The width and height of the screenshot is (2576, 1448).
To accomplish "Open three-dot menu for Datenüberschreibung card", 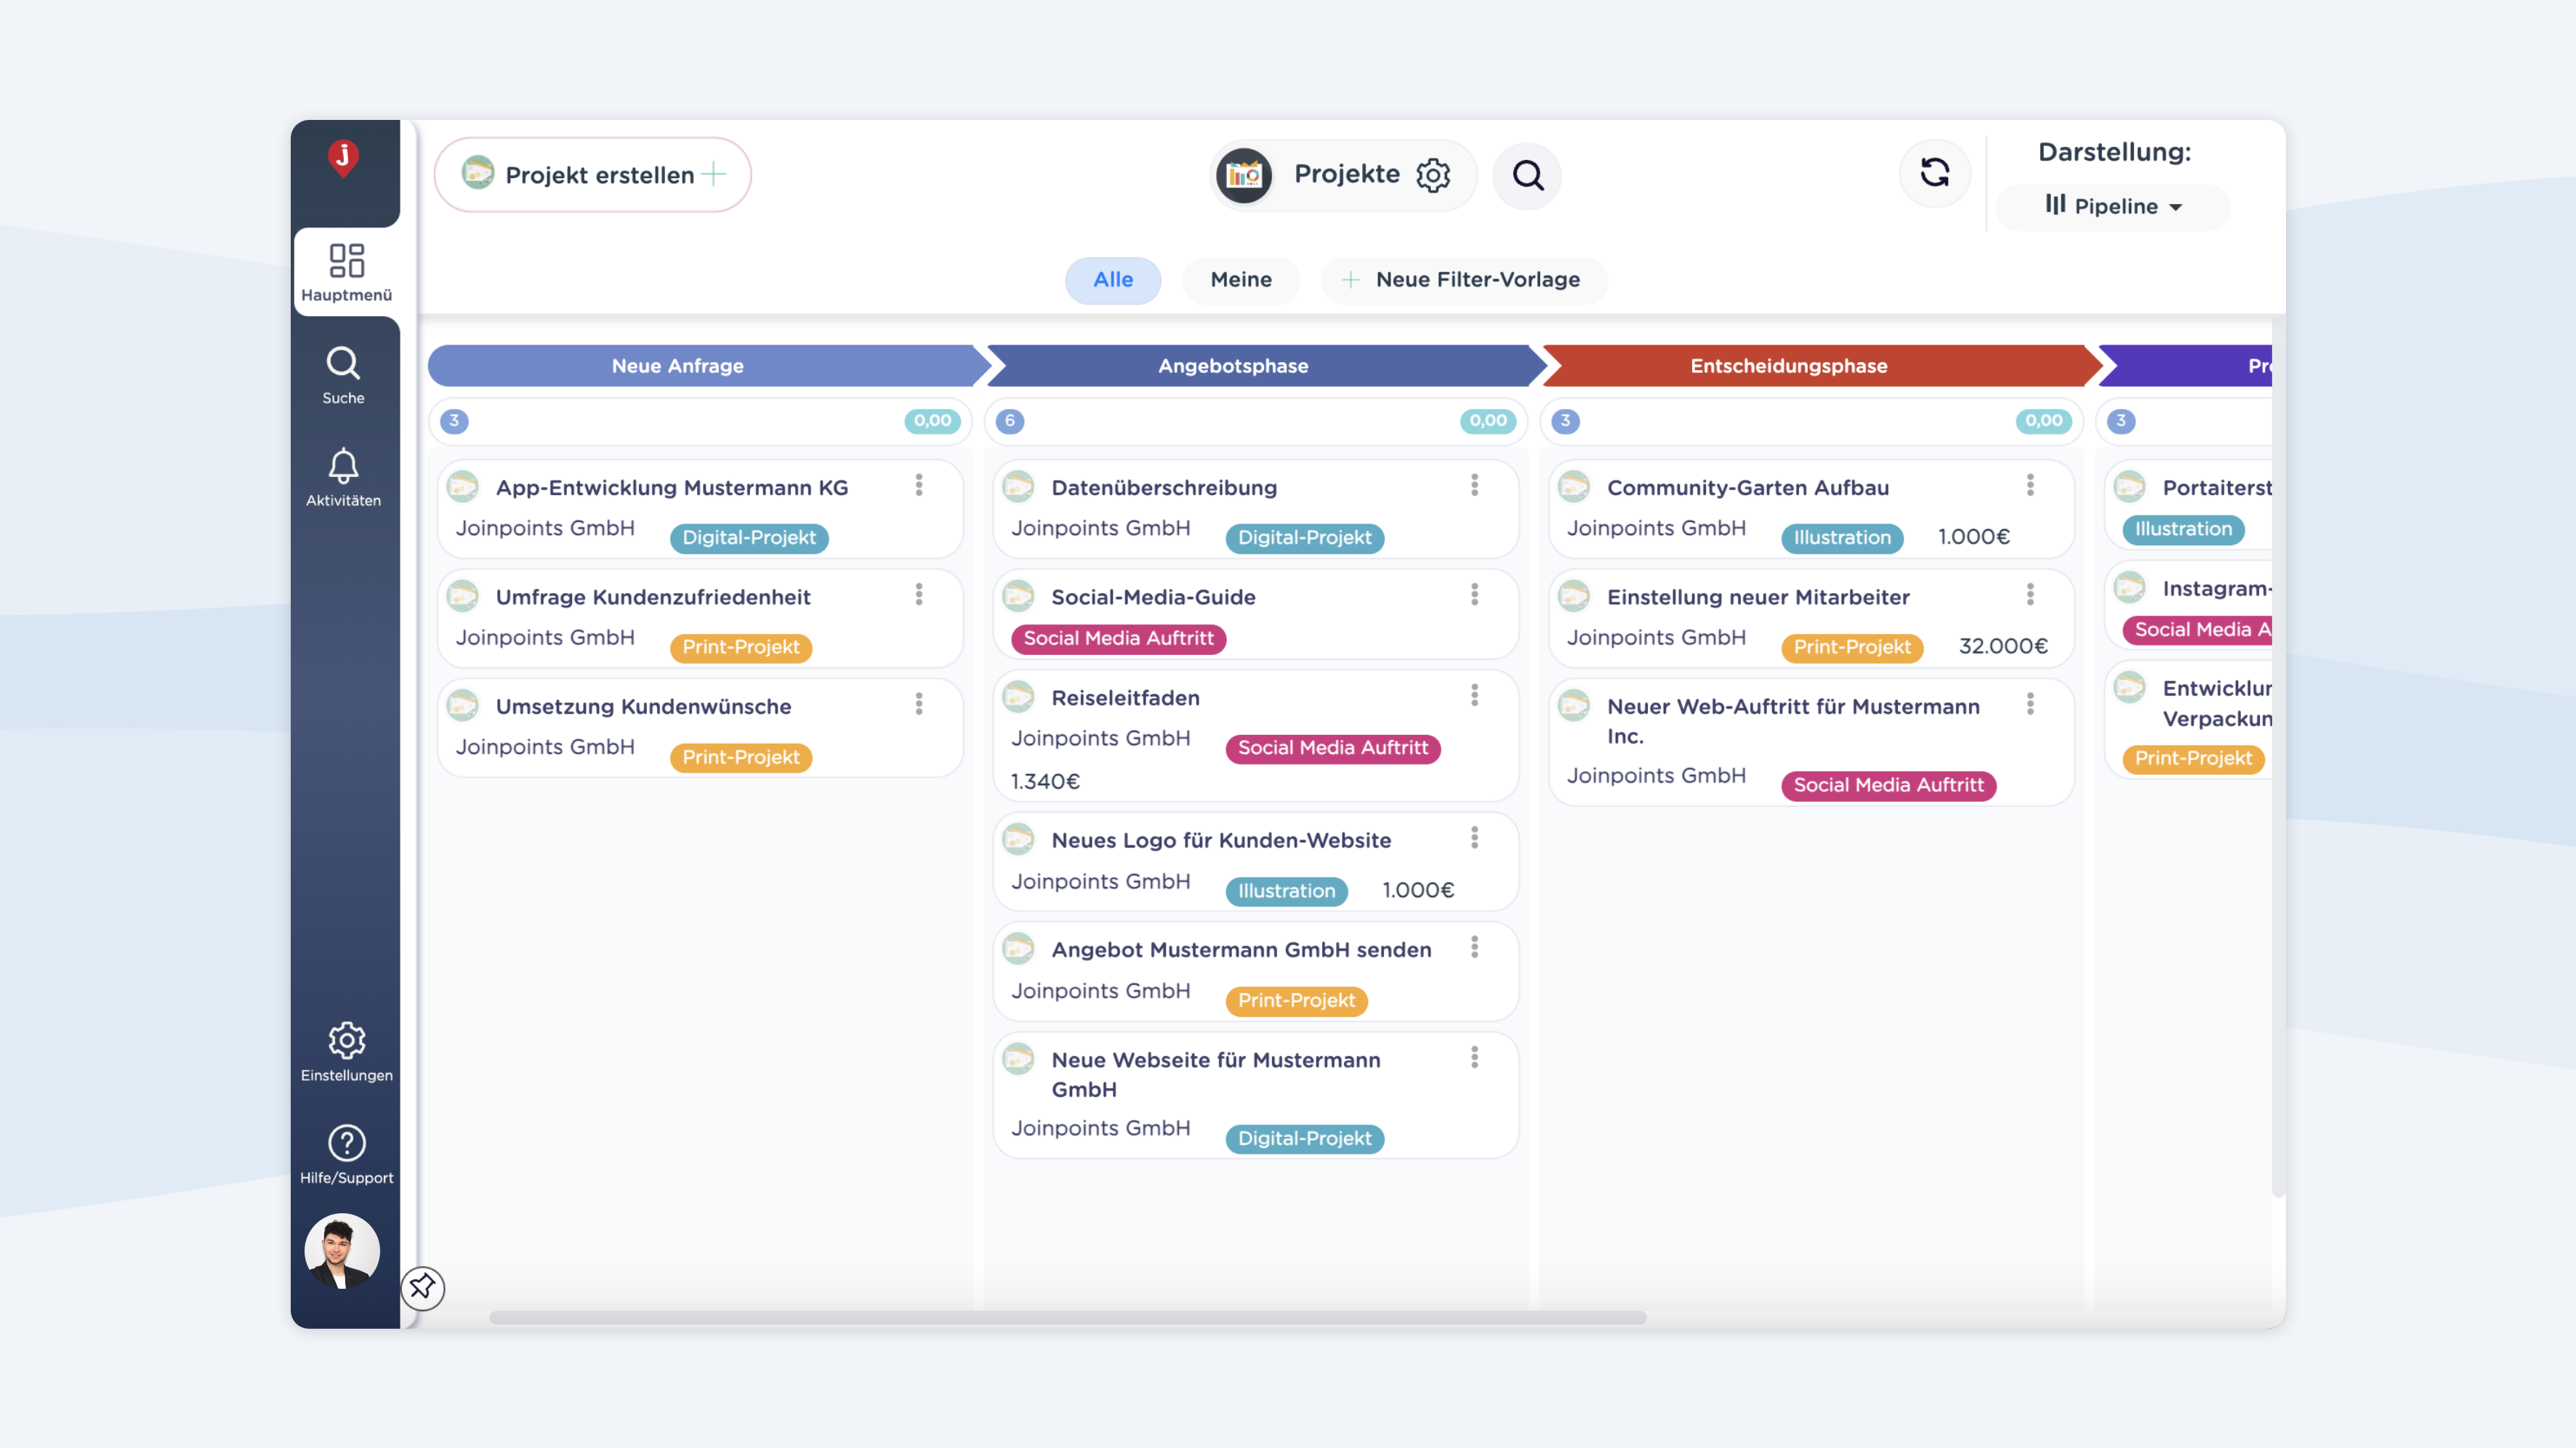I will coord(1474,486).
